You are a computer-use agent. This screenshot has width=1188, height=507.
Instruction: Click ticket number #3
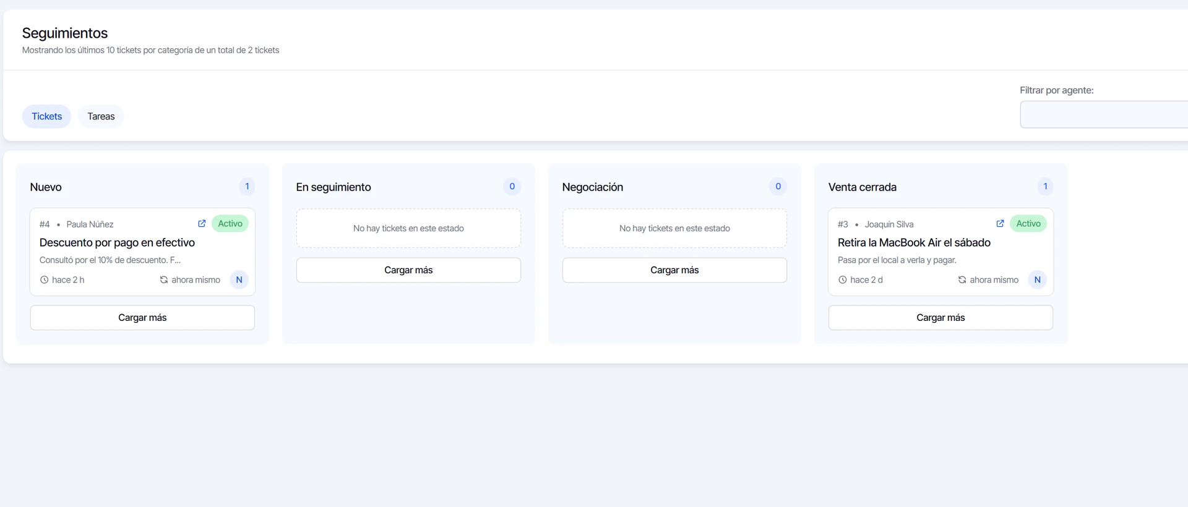[x=843, y=224]
